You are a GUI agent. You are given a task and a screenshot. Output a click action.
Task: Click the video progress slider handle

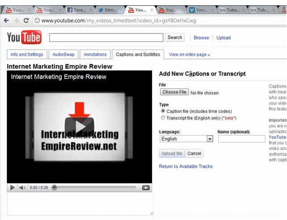point(54,187)
